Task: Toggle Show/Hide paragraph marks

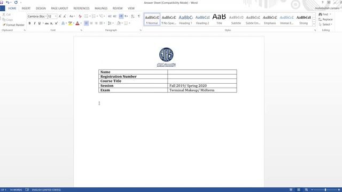Action: 139,17
